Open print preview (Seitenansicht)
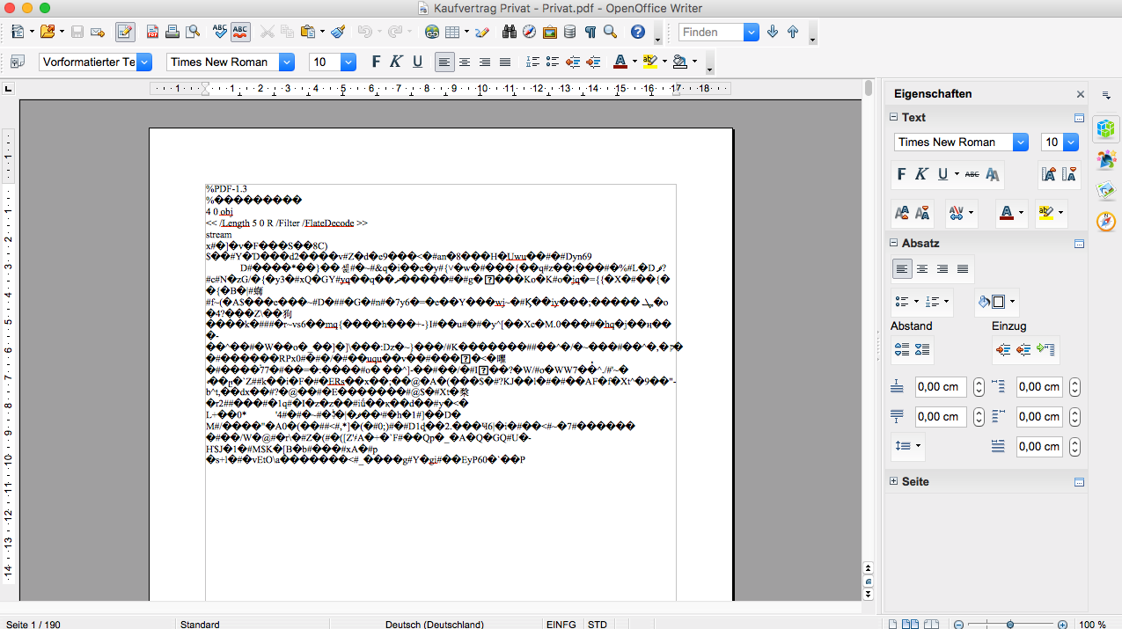The image size is (1122, 629). [x=193, y=33]
